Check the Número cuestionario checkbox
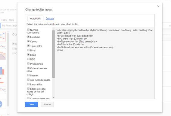171x116 pixels. 28,30
